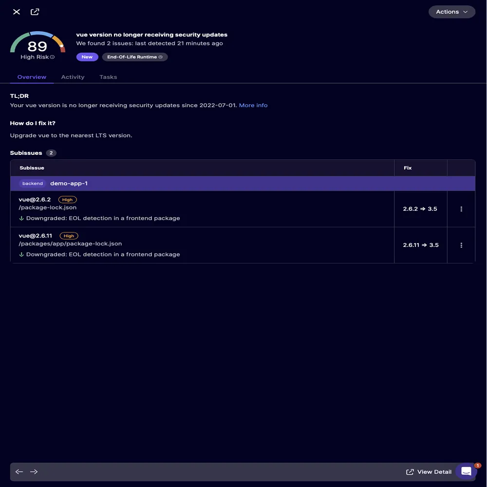Click the Subissues count badge 2

51,153
